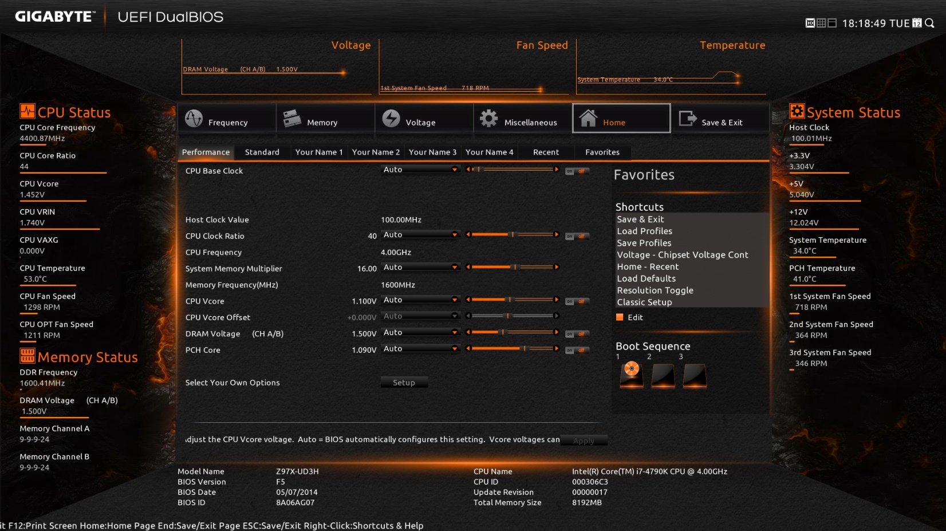
Task: Open the Memory section via its RAM icon
Action: (x=292, y=118)
